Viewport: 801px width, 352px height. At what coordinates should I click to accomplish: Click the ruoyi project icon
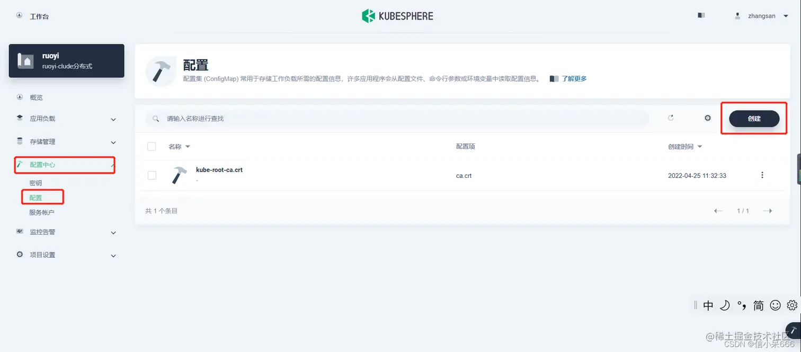[26, 61]
